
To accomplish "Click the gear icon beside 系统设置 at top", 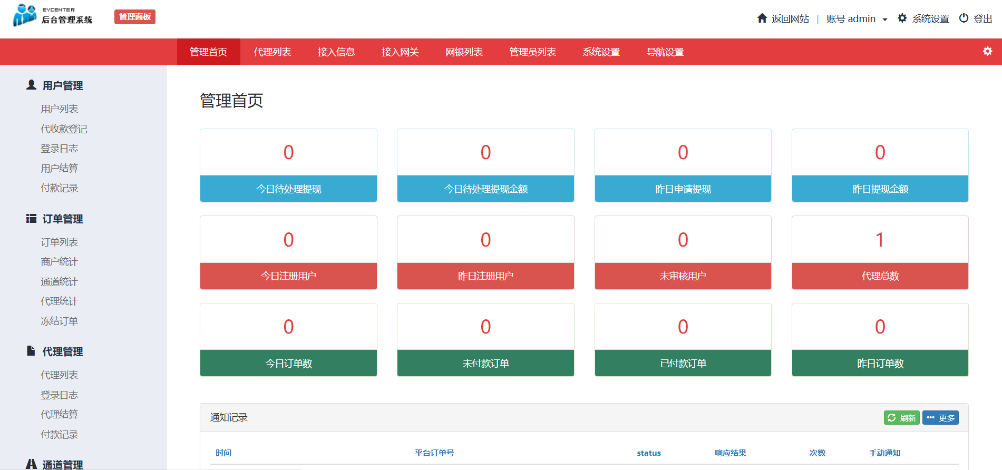I will tap(902, 18).
